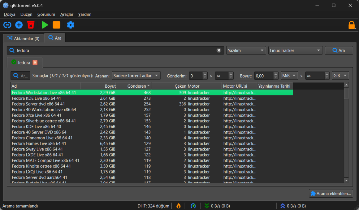The height and width of the screenshot is (210, 359).
Task: Select Fedora Games Live x86 64 41 row
Action: click(152, 143)
